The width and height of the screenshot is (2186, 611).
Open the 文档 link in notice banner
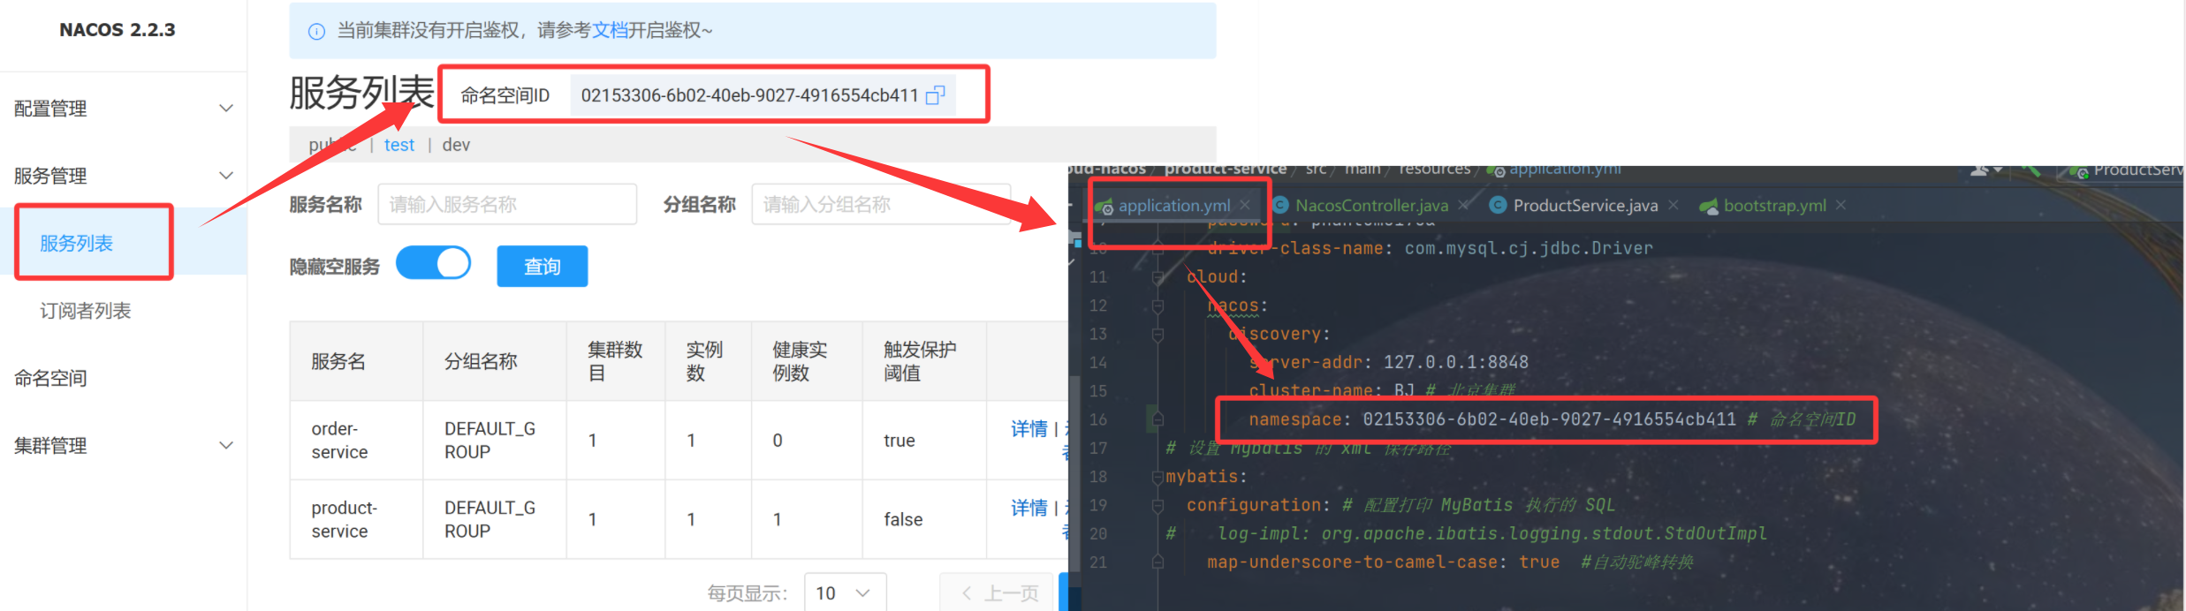coord(610,30)
